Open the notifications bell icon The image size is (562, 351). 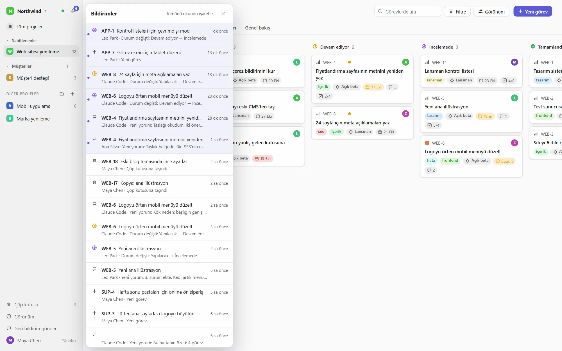pyautogui.click(x=73, y=11)
